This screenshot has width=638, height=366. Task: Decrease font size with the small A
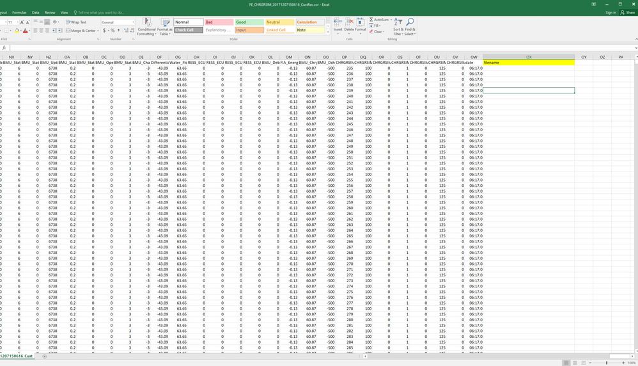tap(27, 22)
